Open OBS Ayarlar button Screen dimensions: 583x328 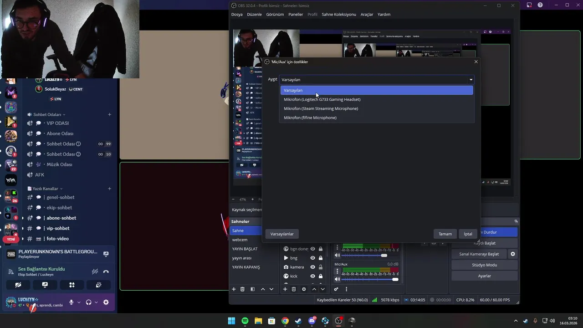point(484,276)
